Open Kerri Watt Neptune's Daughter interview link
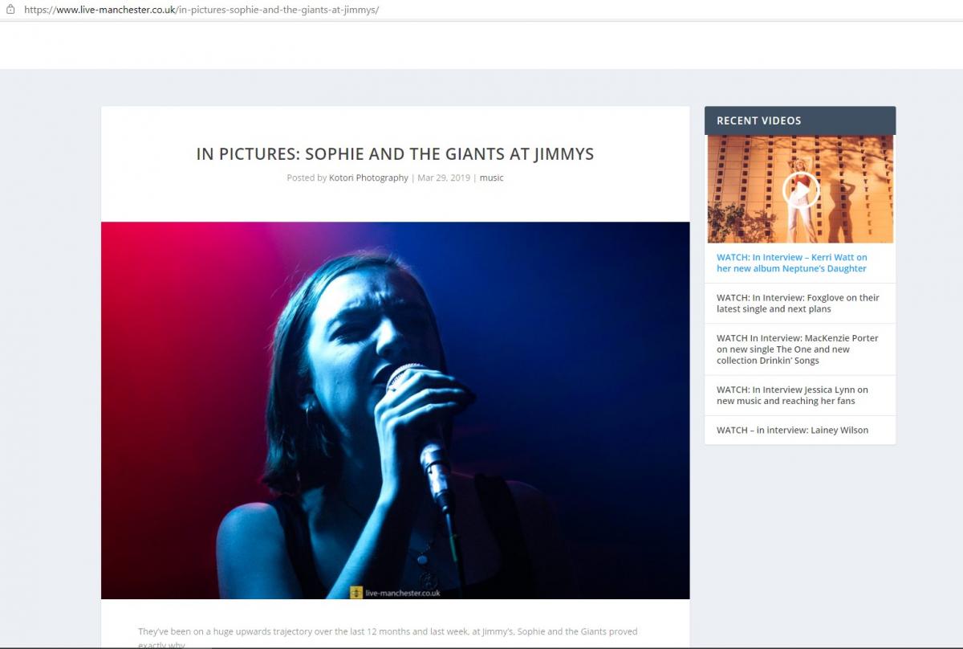This screenshot has height=649, width=963. click(x=791, y=263)
